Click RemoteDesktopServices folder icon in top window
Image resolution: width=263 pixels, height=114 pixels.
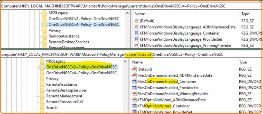click(x=44, y=42)
